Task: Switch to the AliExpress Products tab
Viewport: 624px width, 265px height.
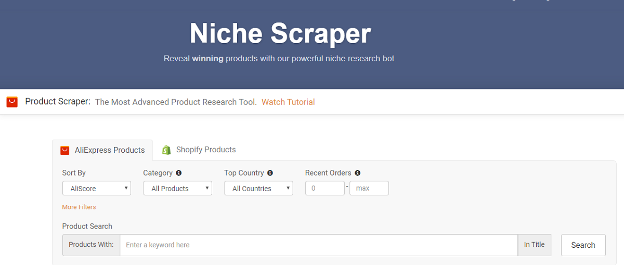Action: (102, 150)
